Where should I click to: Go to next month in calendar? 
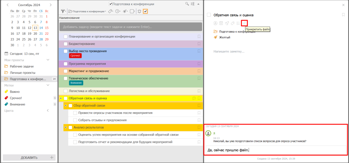click(51, 5)
